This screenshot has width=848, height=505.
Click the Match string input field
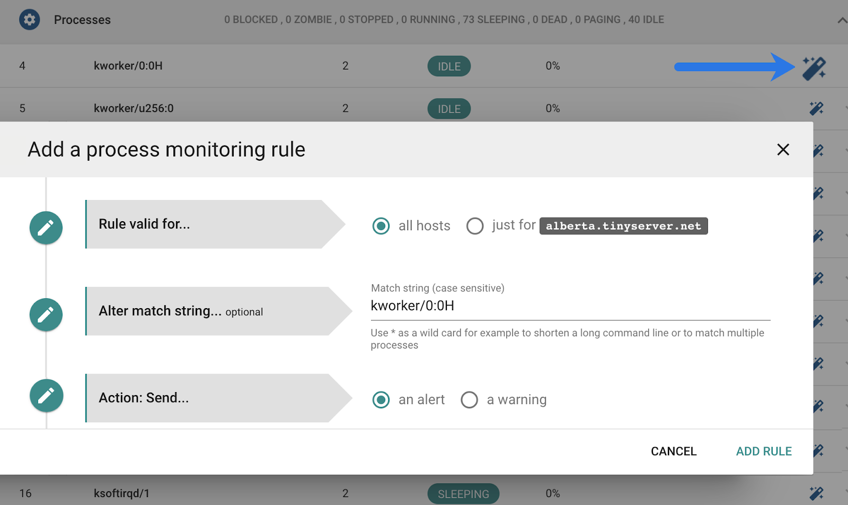pos(570,306)
